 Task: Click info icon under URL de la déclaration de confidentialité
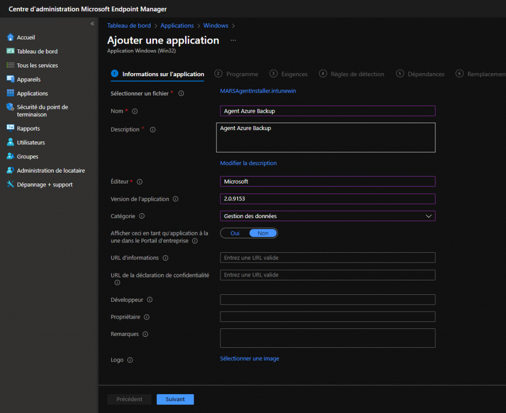click(x=117, y=282)
